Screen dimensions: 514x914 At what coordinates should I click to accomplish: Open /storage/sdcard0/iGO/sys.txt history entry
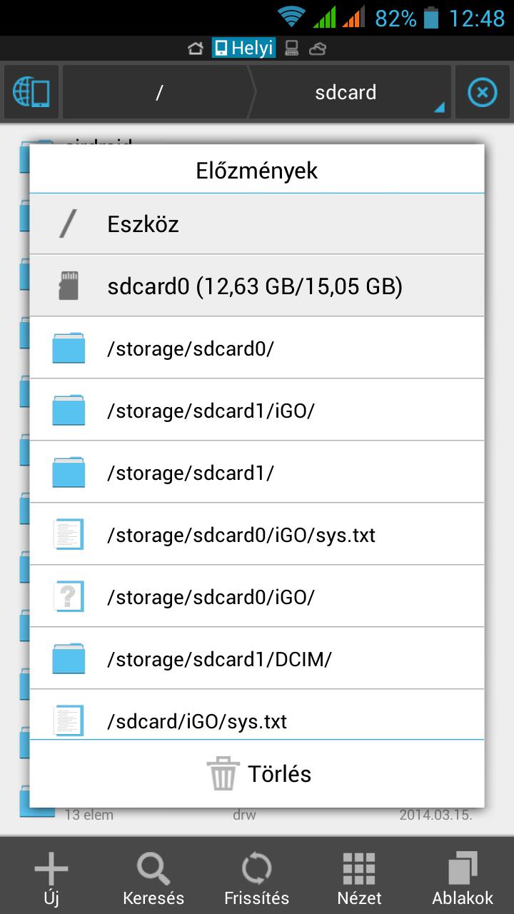257,535
